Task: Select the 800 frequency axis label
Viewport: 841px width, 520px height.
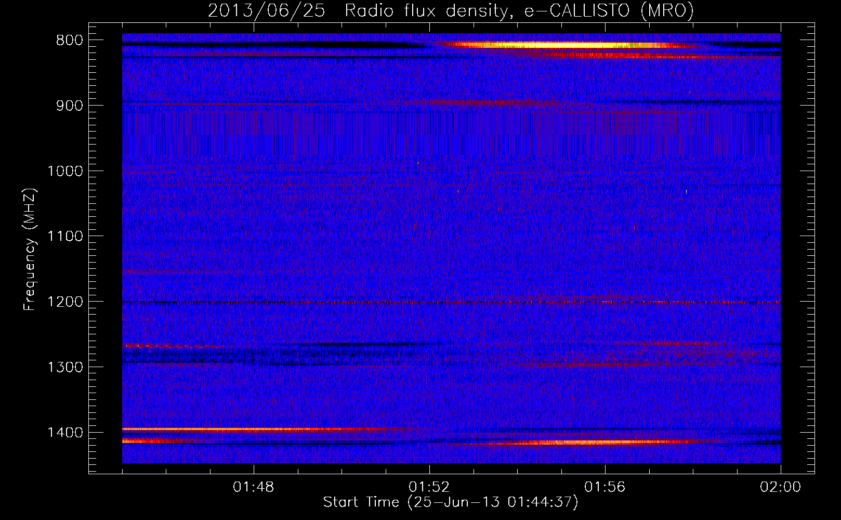Action: click(x=70, y=41)
